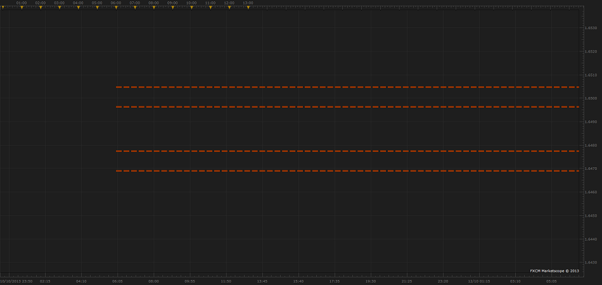The image size is (602, 285).
Task: Click the 12/10 01:15 date label
Action: (479, 281)
